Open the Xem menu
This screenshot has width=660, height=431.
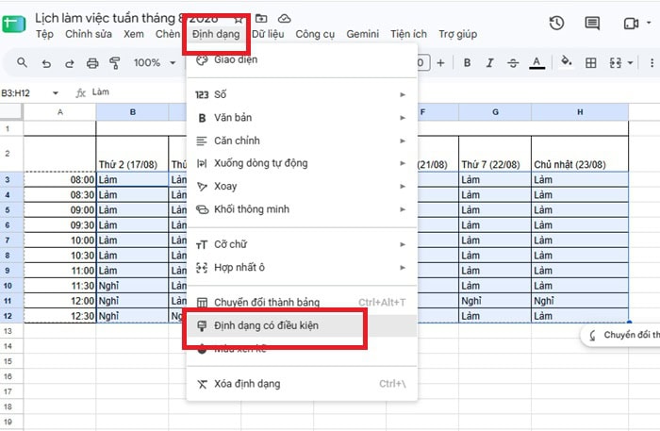(134, 34)
